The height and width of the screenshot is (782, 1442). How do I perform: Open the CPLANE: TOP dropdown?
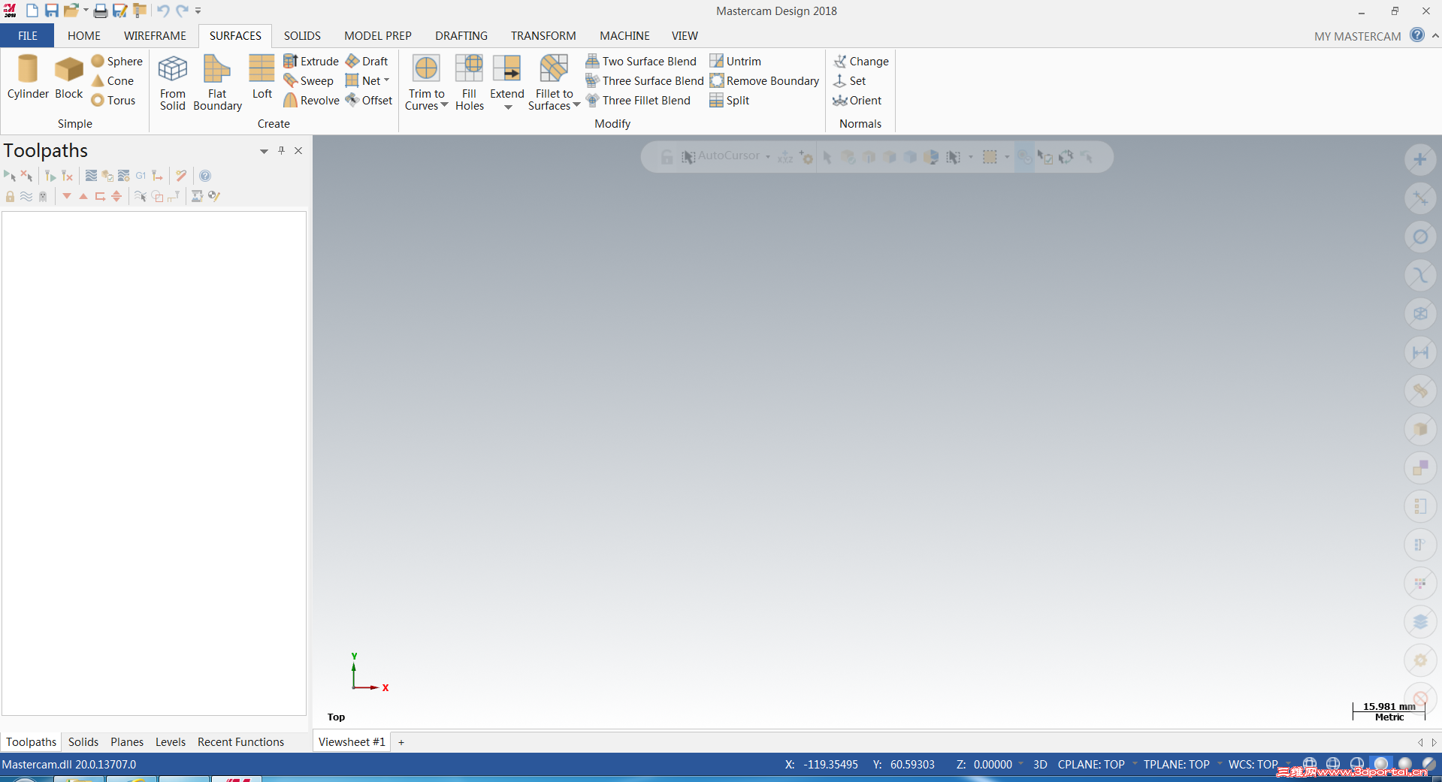[x=1135, y=764]
